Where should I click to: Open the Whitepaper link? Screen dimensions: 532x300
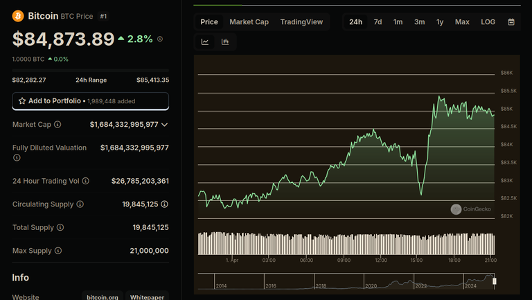[x=148, y=297]
